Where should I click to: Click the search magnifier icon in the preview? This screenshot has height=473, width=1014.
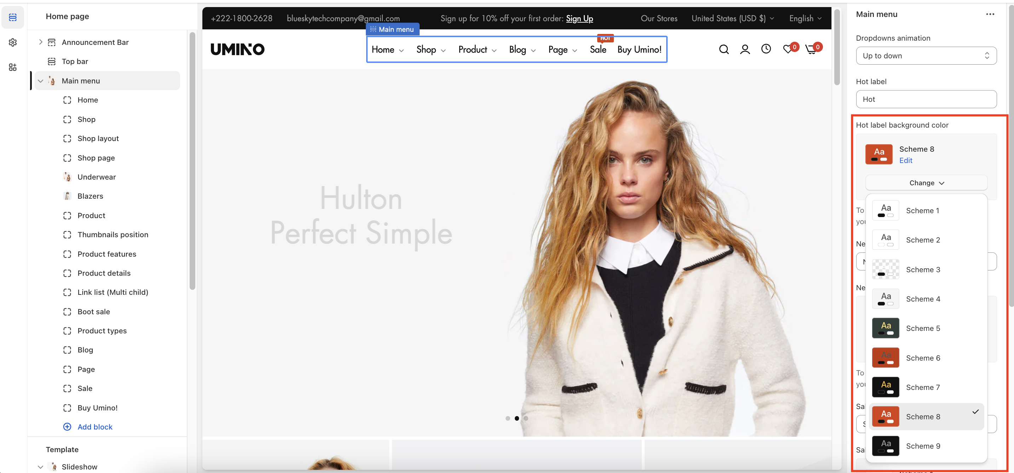click(724, 49)
